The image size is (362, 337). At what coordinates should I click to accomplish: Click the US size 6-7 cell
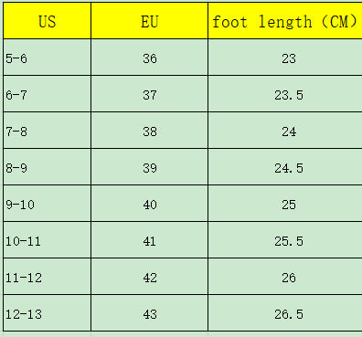[x=48, y=94]
